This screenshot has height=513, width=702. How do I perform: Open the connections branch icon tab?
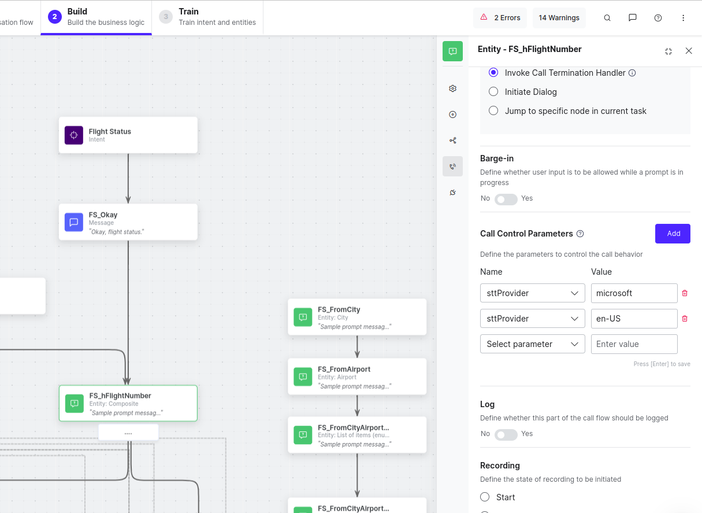452,141
